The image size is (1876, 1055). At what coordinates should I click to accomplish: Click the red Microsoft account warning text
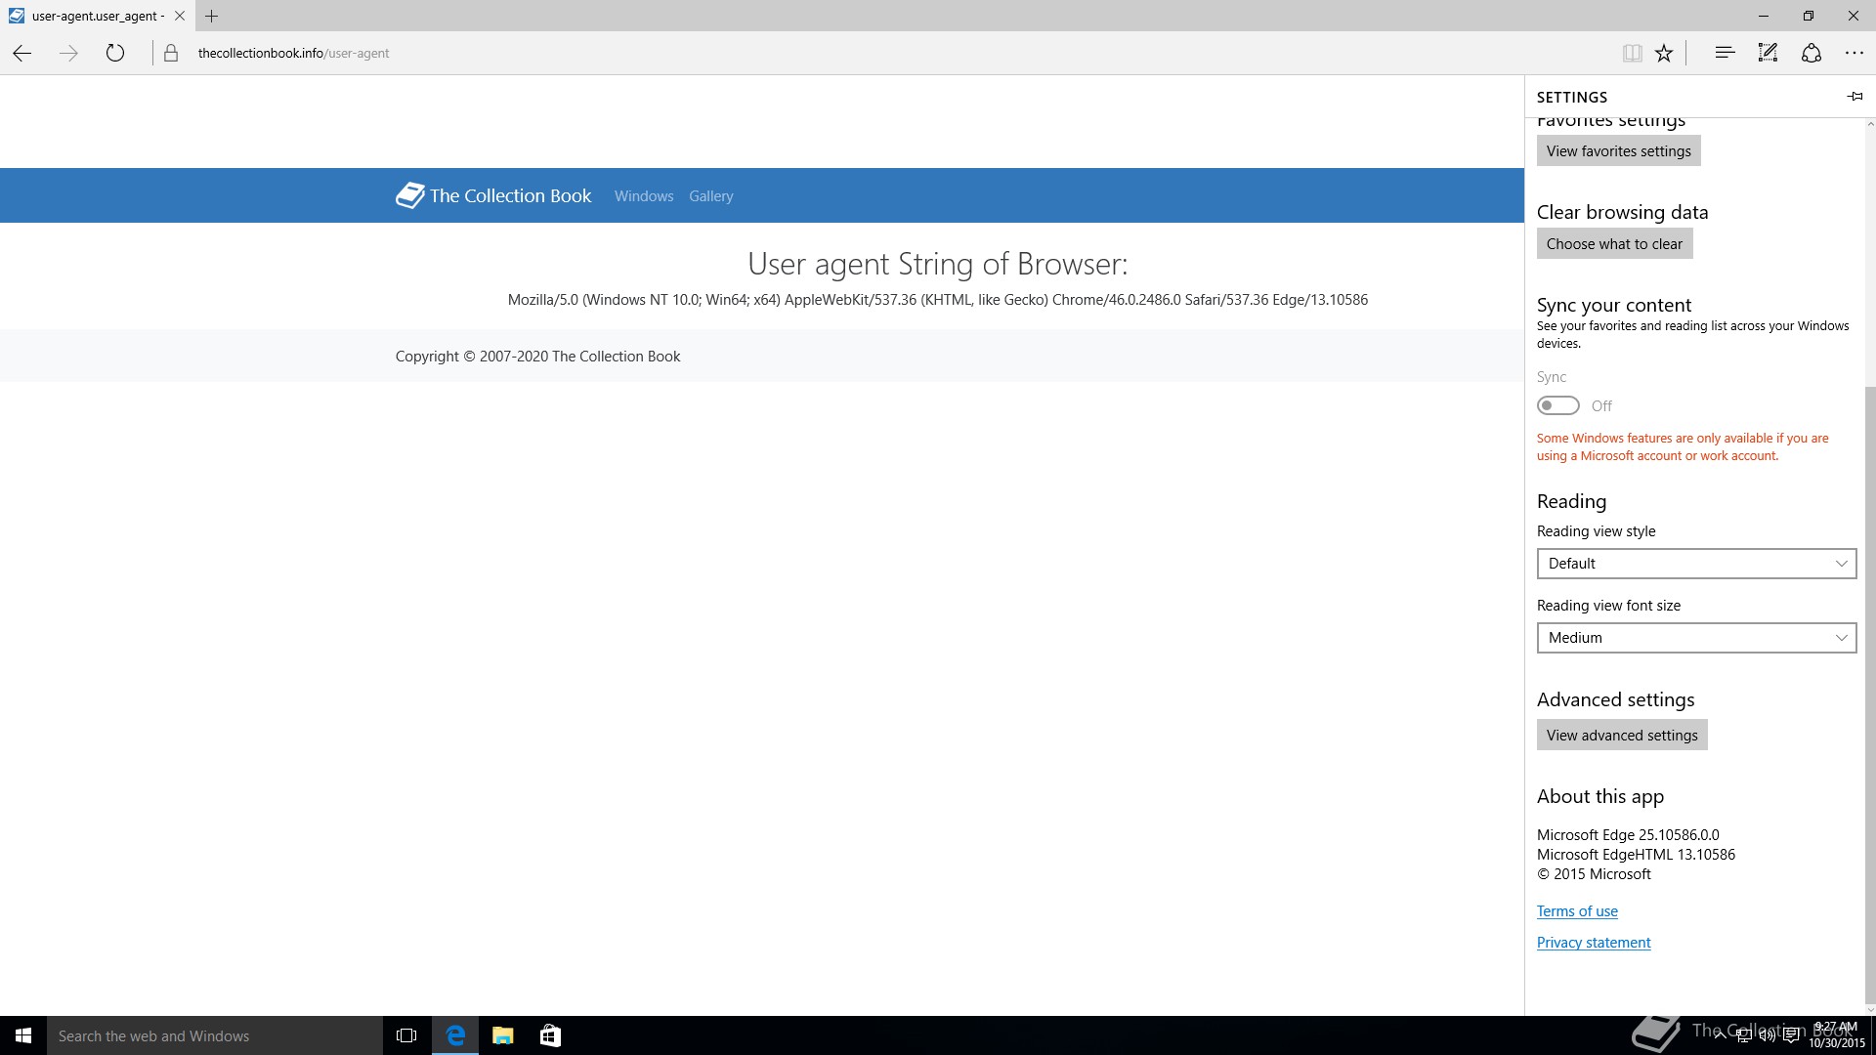point(1683,446)
